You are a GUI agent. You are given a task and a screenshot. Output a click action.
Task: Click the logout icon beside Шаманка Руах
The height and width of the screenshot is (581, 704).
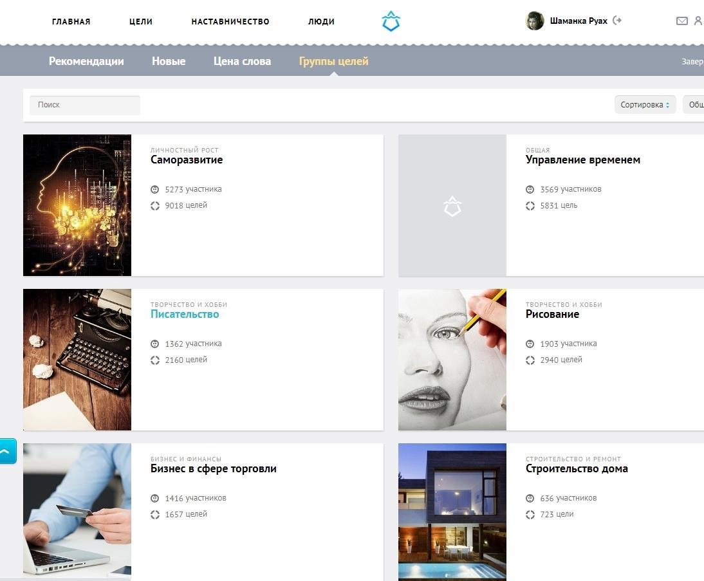[617, 21]
